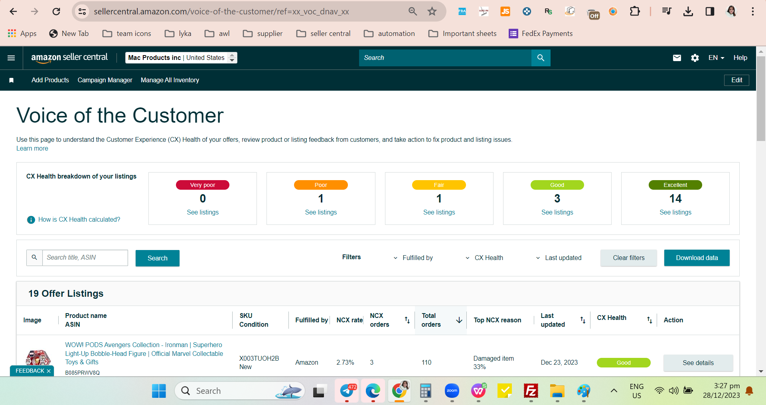
Task: Open the Mac Products inc marketplace selector
Action: click(181, 58)
